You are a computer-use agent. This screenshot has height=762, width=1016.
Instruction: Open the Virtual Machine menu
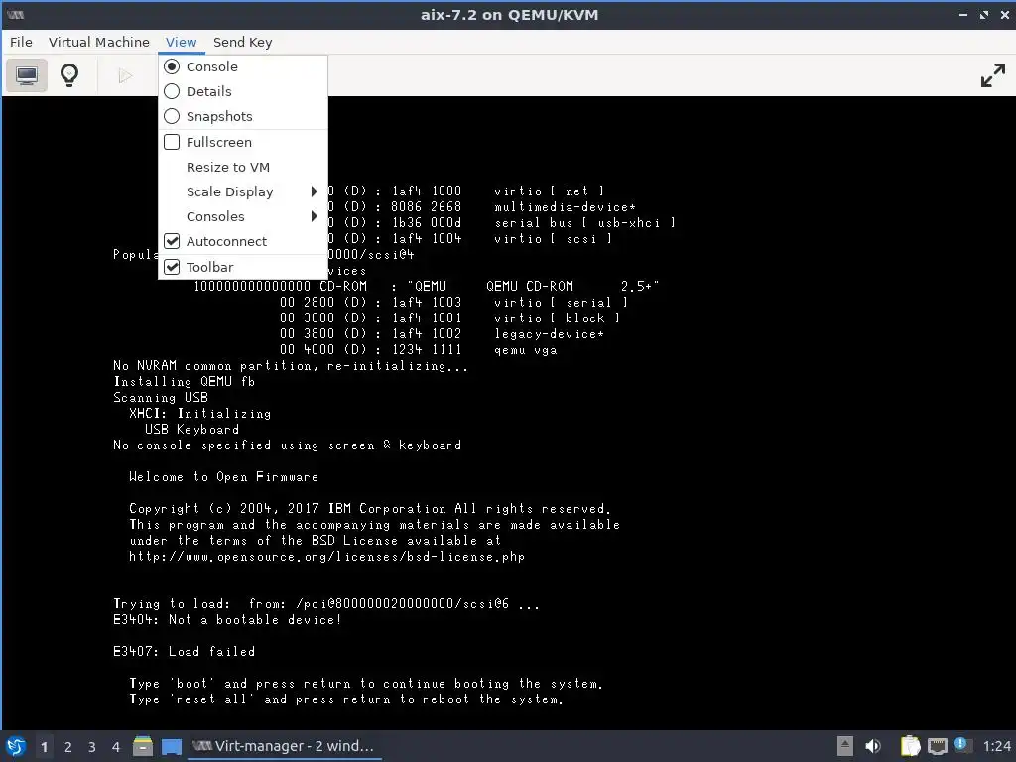point(98,42)
